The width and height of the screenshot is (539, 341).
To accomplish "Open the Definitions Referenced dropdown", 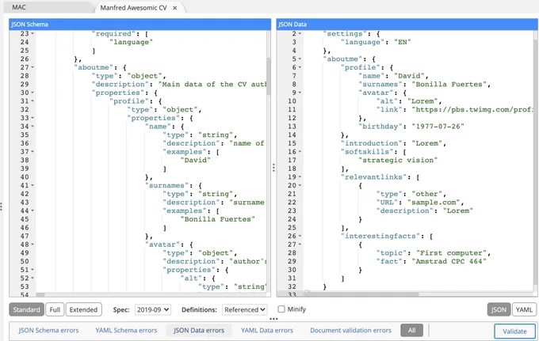I will pyautogui.click(x=244, y=309).
